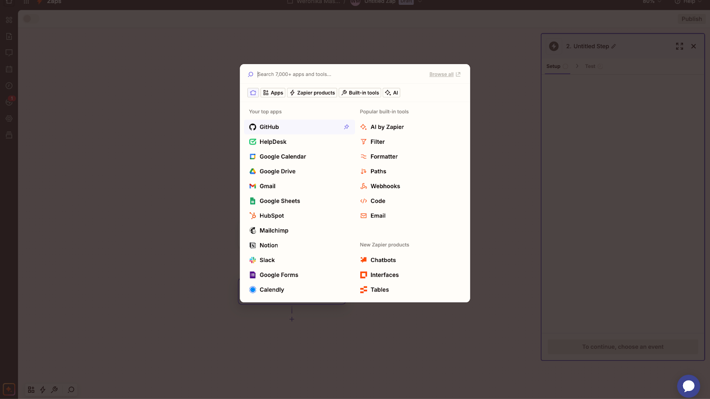Choose Slack app

[299, 260]
